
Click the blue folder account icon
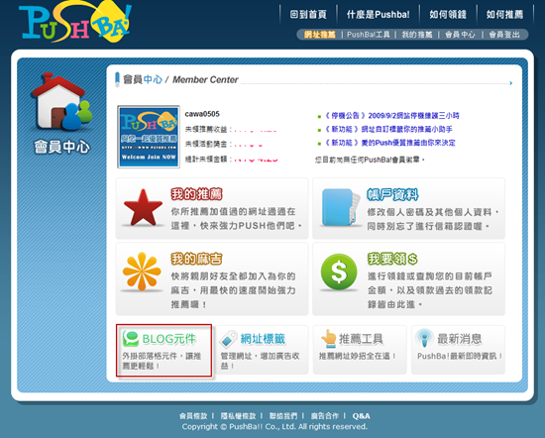341,207
